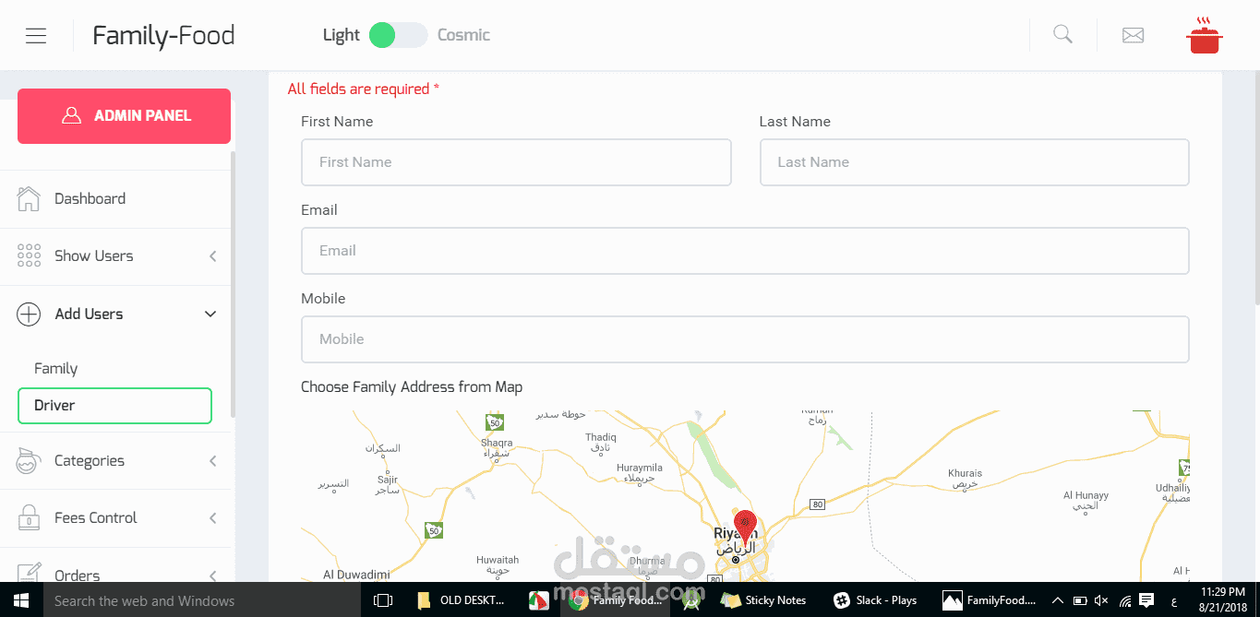Click the Orders pencil icon

pos(29,572)
